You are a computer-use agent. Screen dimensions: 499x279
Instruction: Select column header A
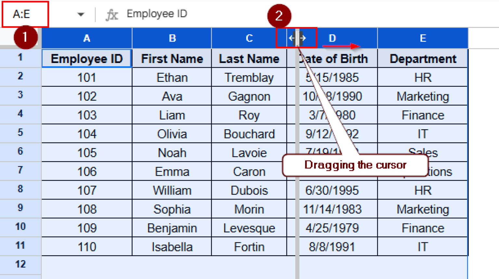pos(86,38)
